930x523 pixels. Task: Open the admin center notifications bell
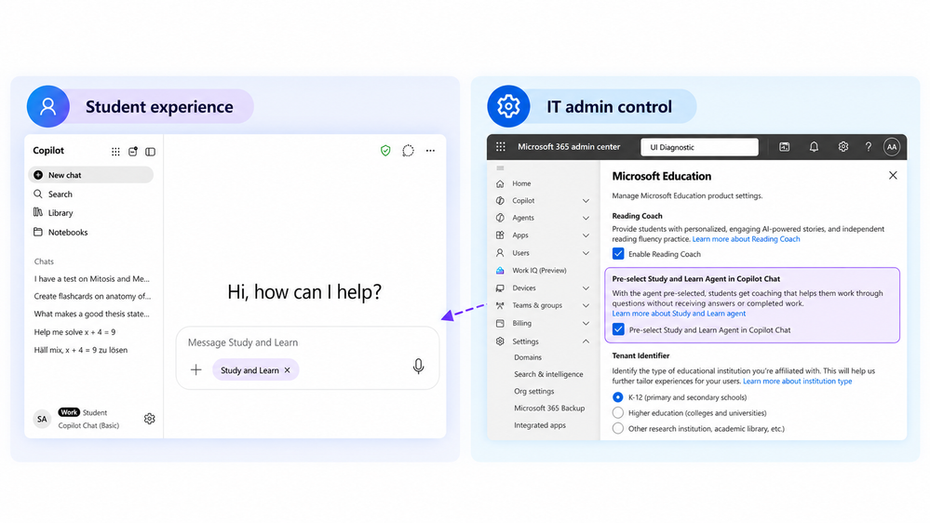click(x=814, y=147)
